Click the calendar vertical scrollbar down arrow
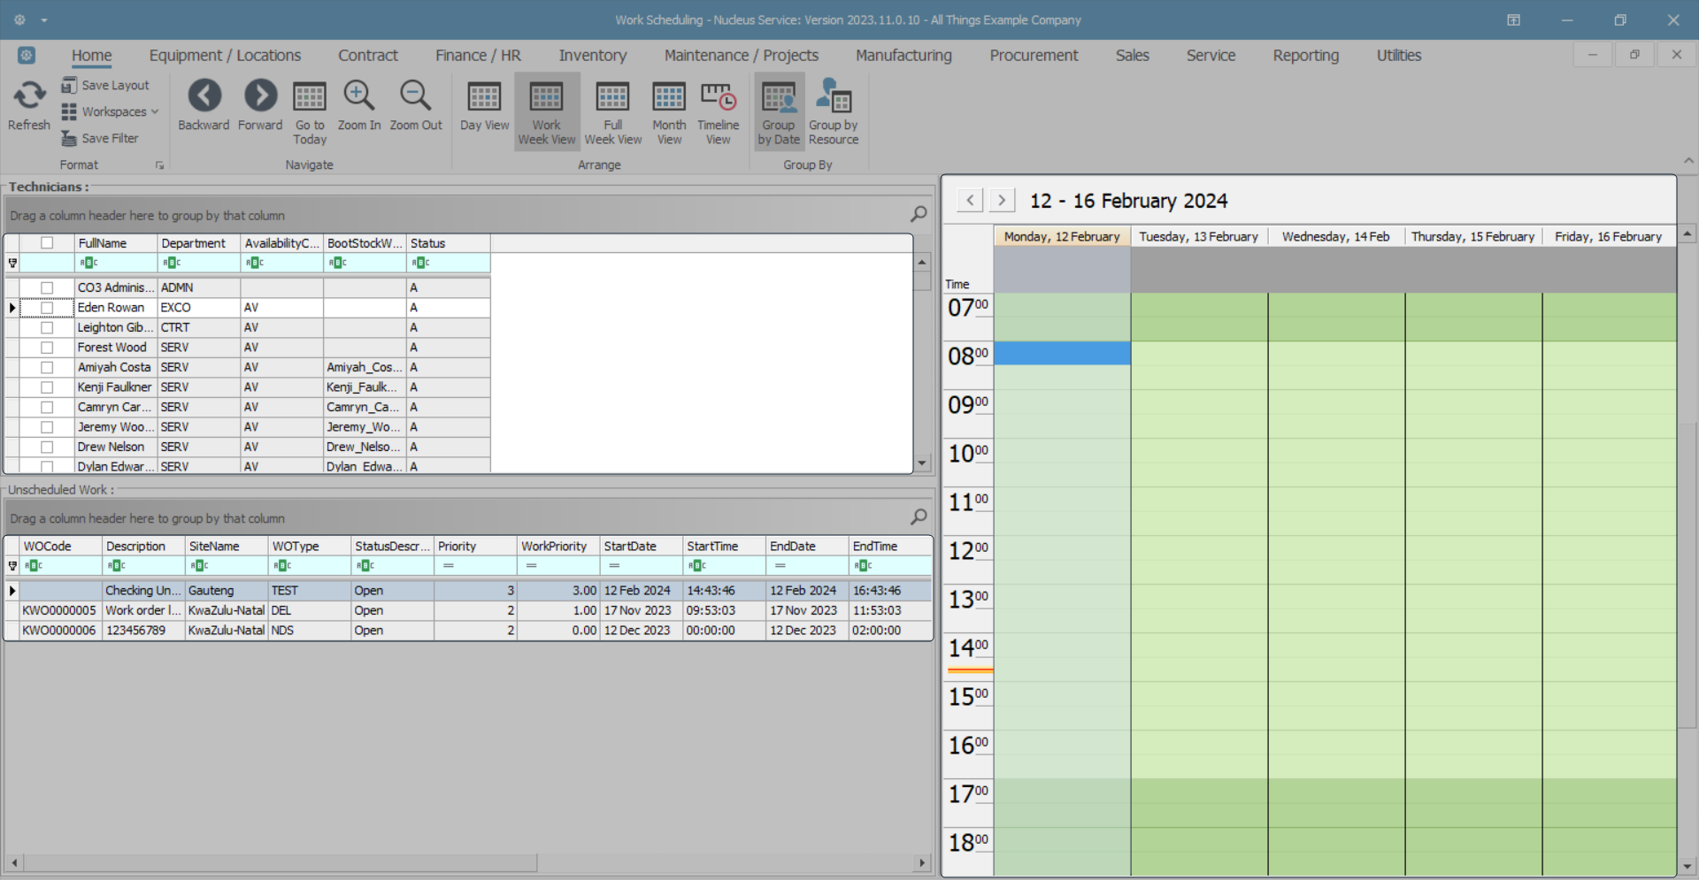Image resolution: width=1699 pixels, height=880 pixels. click(1687, 867)
